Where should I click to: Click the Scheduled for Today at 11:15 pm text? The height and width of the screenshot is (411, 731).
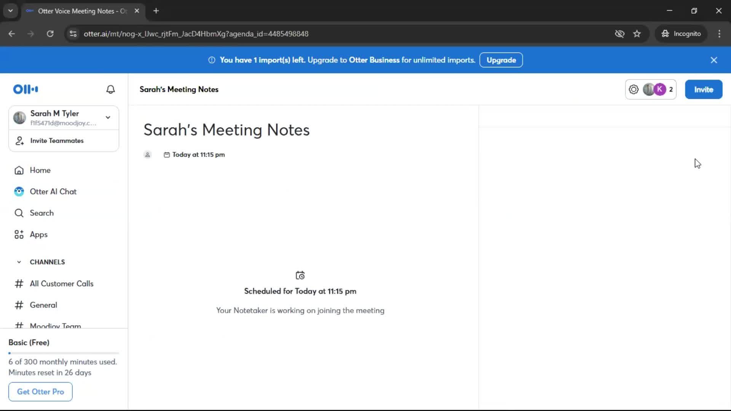(300, 291)
